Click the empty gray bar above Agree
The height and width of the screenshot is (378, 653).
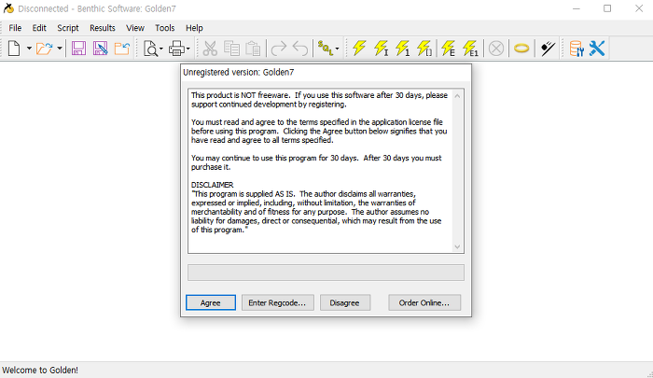326,273
